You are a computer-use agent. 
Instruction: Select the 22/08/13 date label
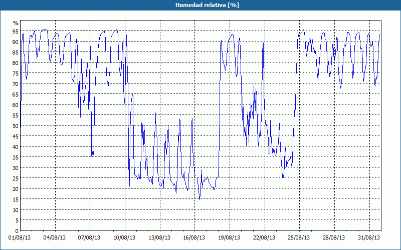click(x=264, y=238)
